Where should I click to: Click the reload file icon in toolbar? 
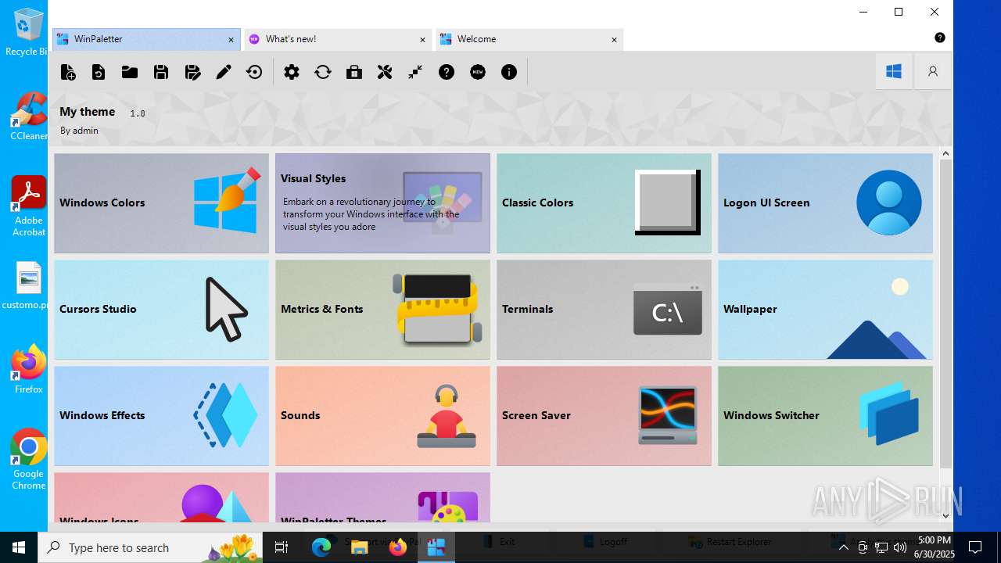[99, 72]
